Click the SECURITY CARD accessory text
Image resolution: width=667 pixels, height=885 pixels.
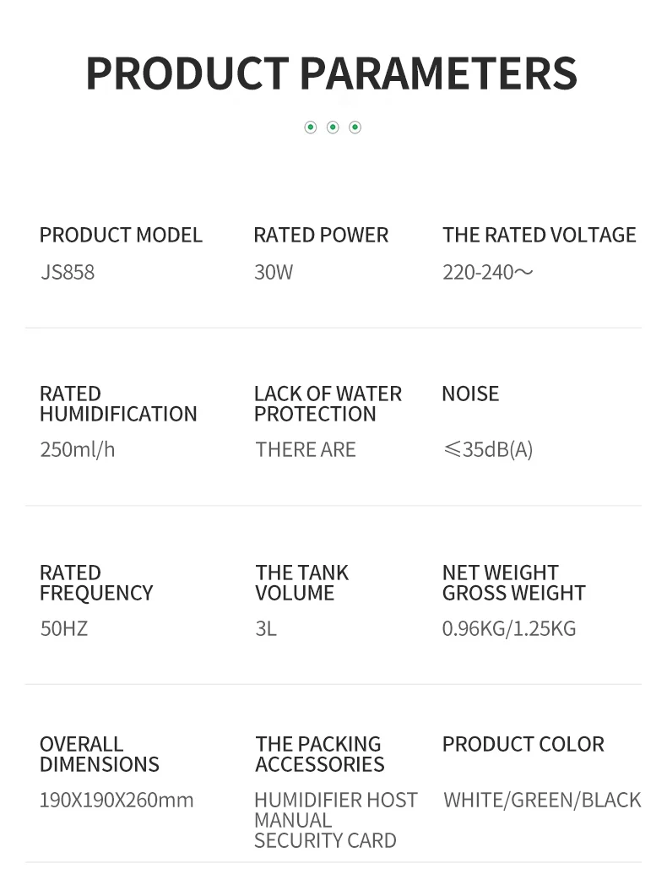[x=325, y=840]
